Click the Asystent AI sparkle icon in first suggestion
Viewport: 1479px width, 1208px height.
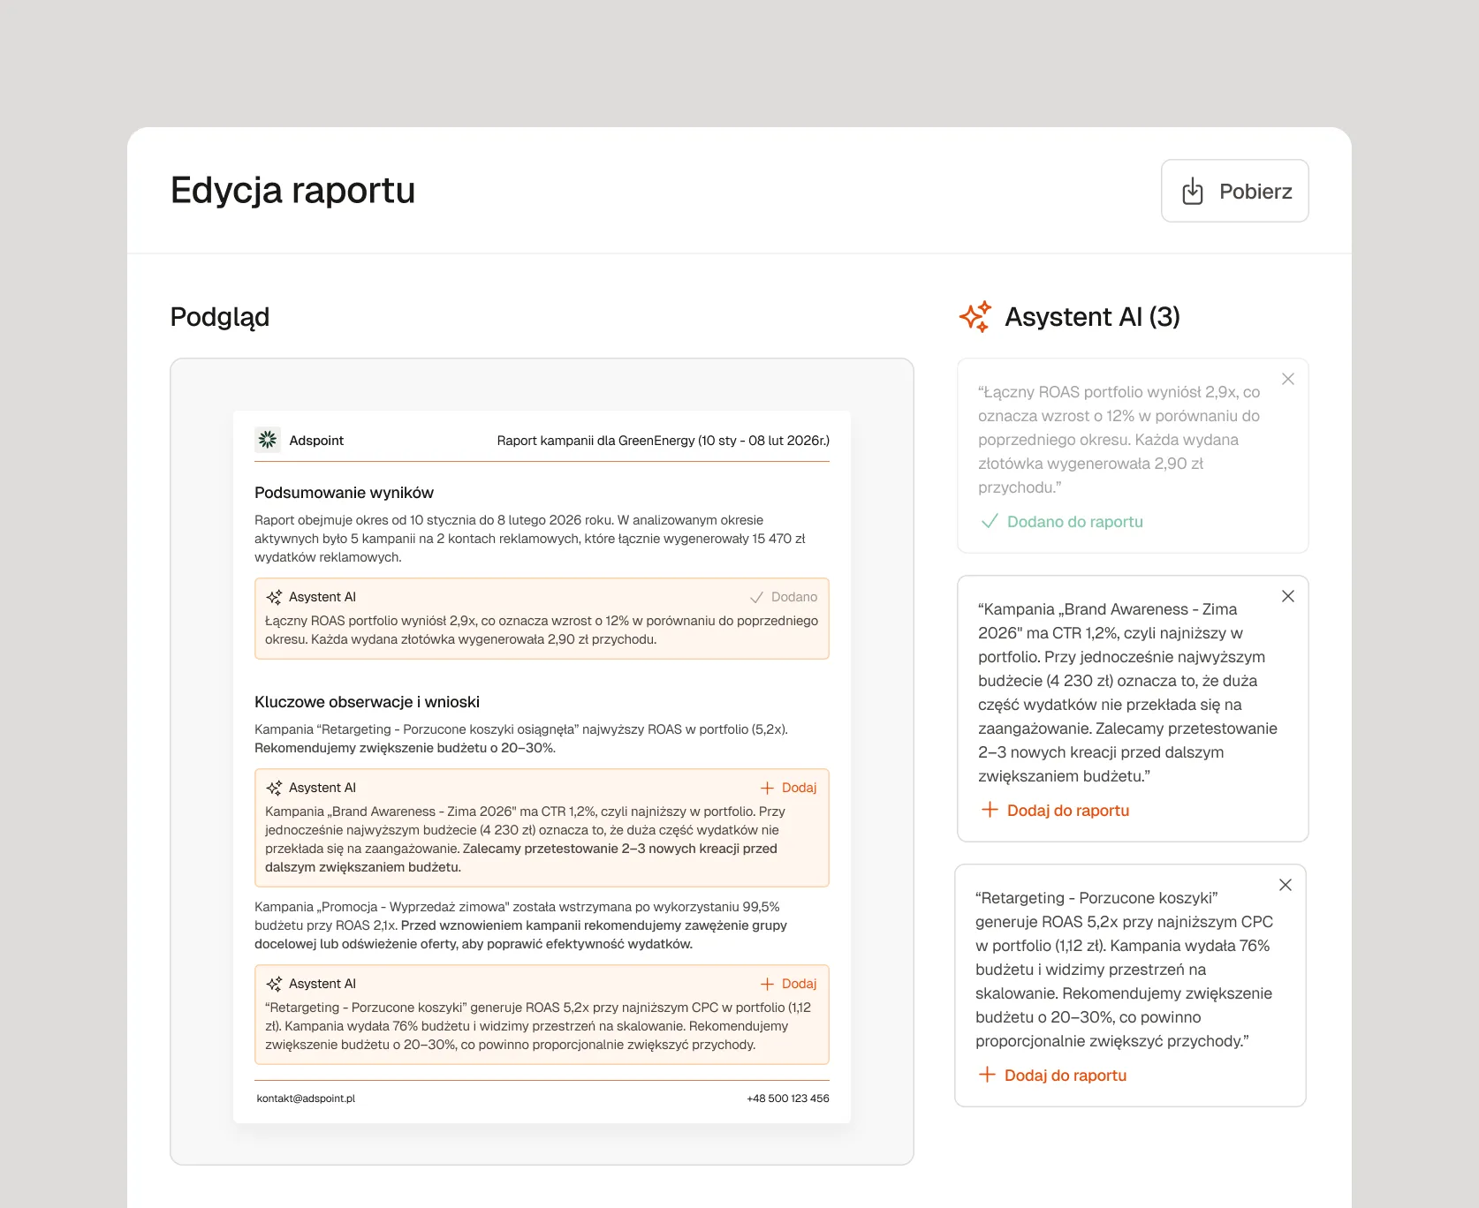pyautogui.click(x=275, y=597)
